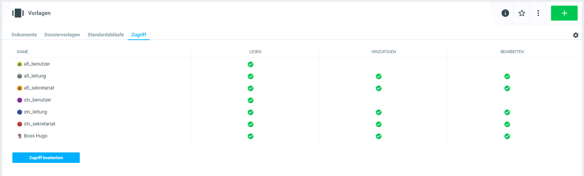Switch to the Dokumente tab
The width and height of the screenshot is (584, 176).
tap(24, 35)
